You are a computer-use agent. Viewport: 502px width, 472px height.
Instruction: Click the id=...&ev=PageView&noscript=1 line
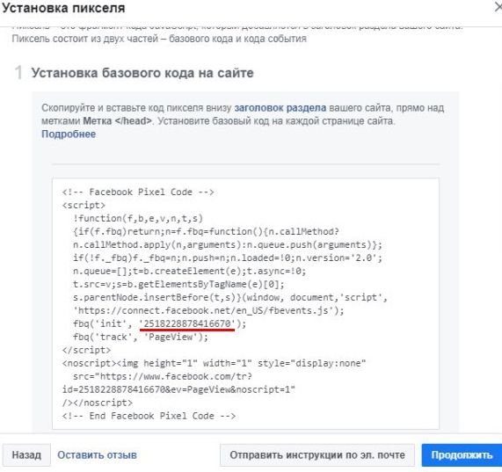tap(178, 389)
